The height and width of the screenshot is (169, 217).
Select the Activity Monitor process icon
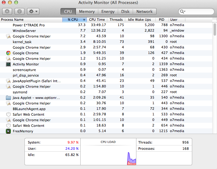point(8,64)
